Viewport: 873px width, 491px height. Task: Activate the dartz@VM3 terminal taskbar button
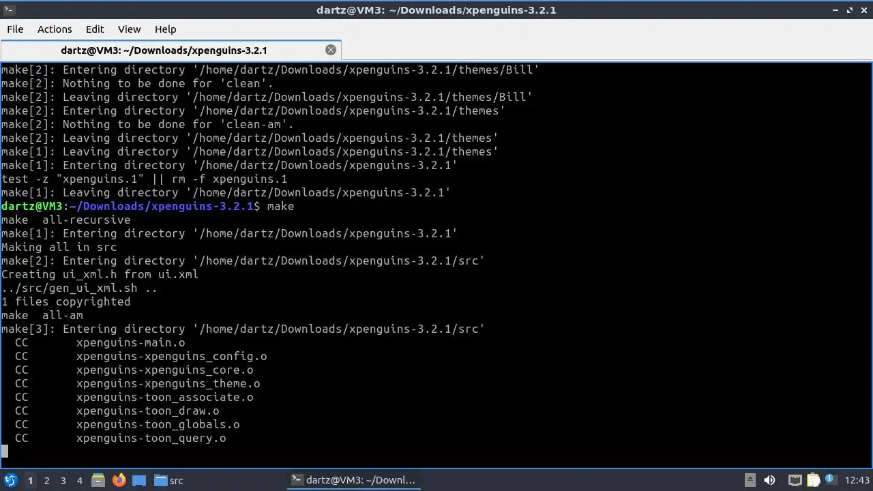tap(353, 480)
